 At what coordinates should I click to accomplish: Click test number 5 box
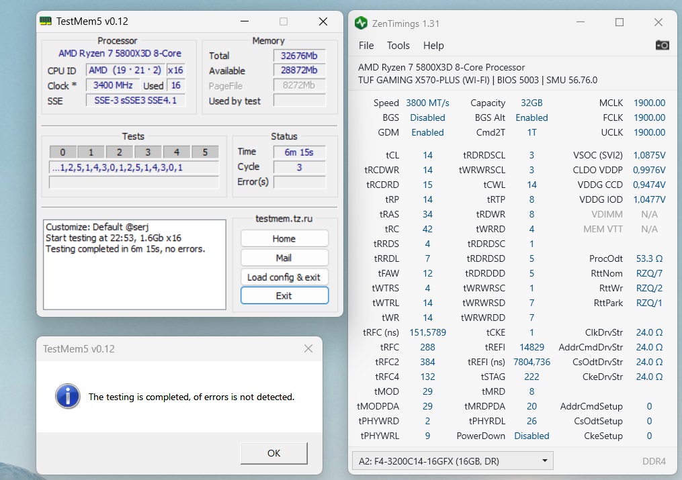click(x=205, y=152)
